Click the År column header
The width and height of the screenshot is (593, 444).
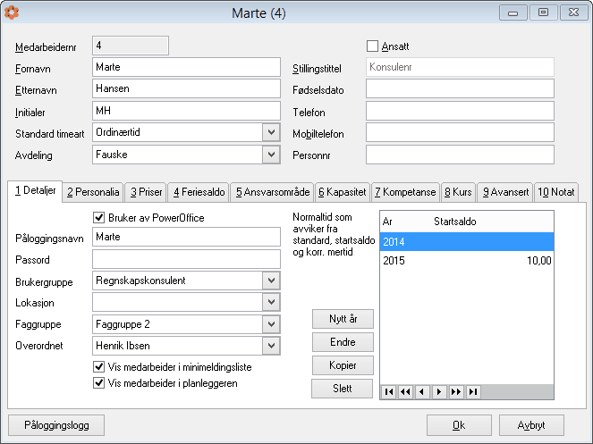click(387, 222)
